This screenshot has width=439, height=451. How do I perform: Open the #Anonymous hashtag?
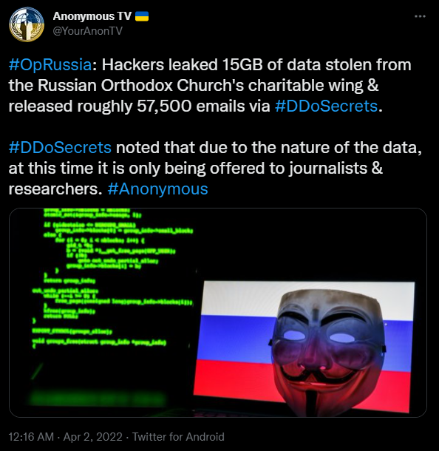(157, 189)
